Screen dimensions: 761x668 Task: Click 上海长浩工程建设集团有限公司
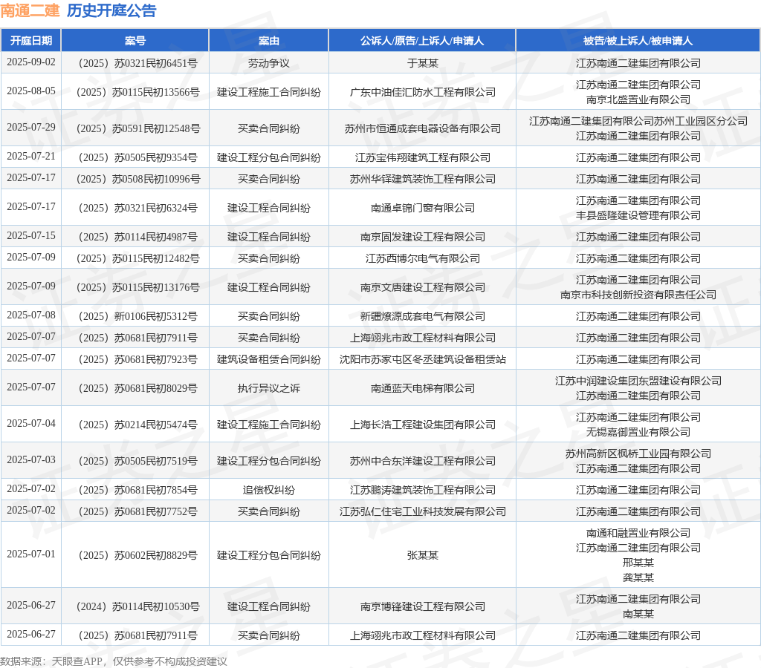pyautogui.click(x=422, y=425)
